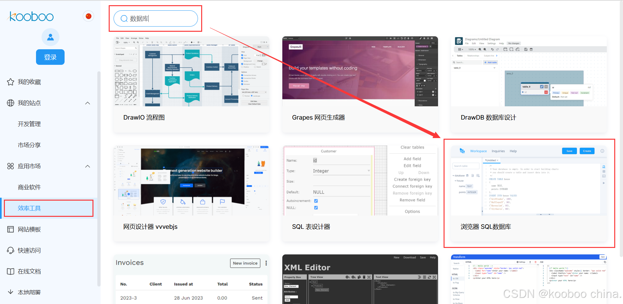Open the 网页设计器 vvvebjs thumbnail

click(191, 181)
